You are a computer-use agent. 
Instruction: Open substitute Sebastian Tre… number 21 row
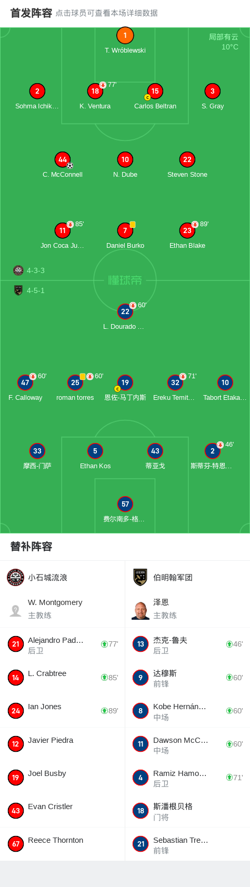[x=187, y=844]
